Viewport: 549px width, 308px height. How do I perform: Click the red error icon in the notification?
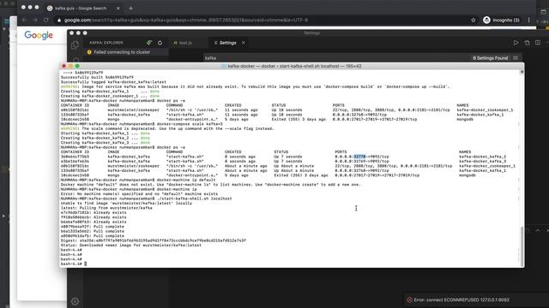409,299
